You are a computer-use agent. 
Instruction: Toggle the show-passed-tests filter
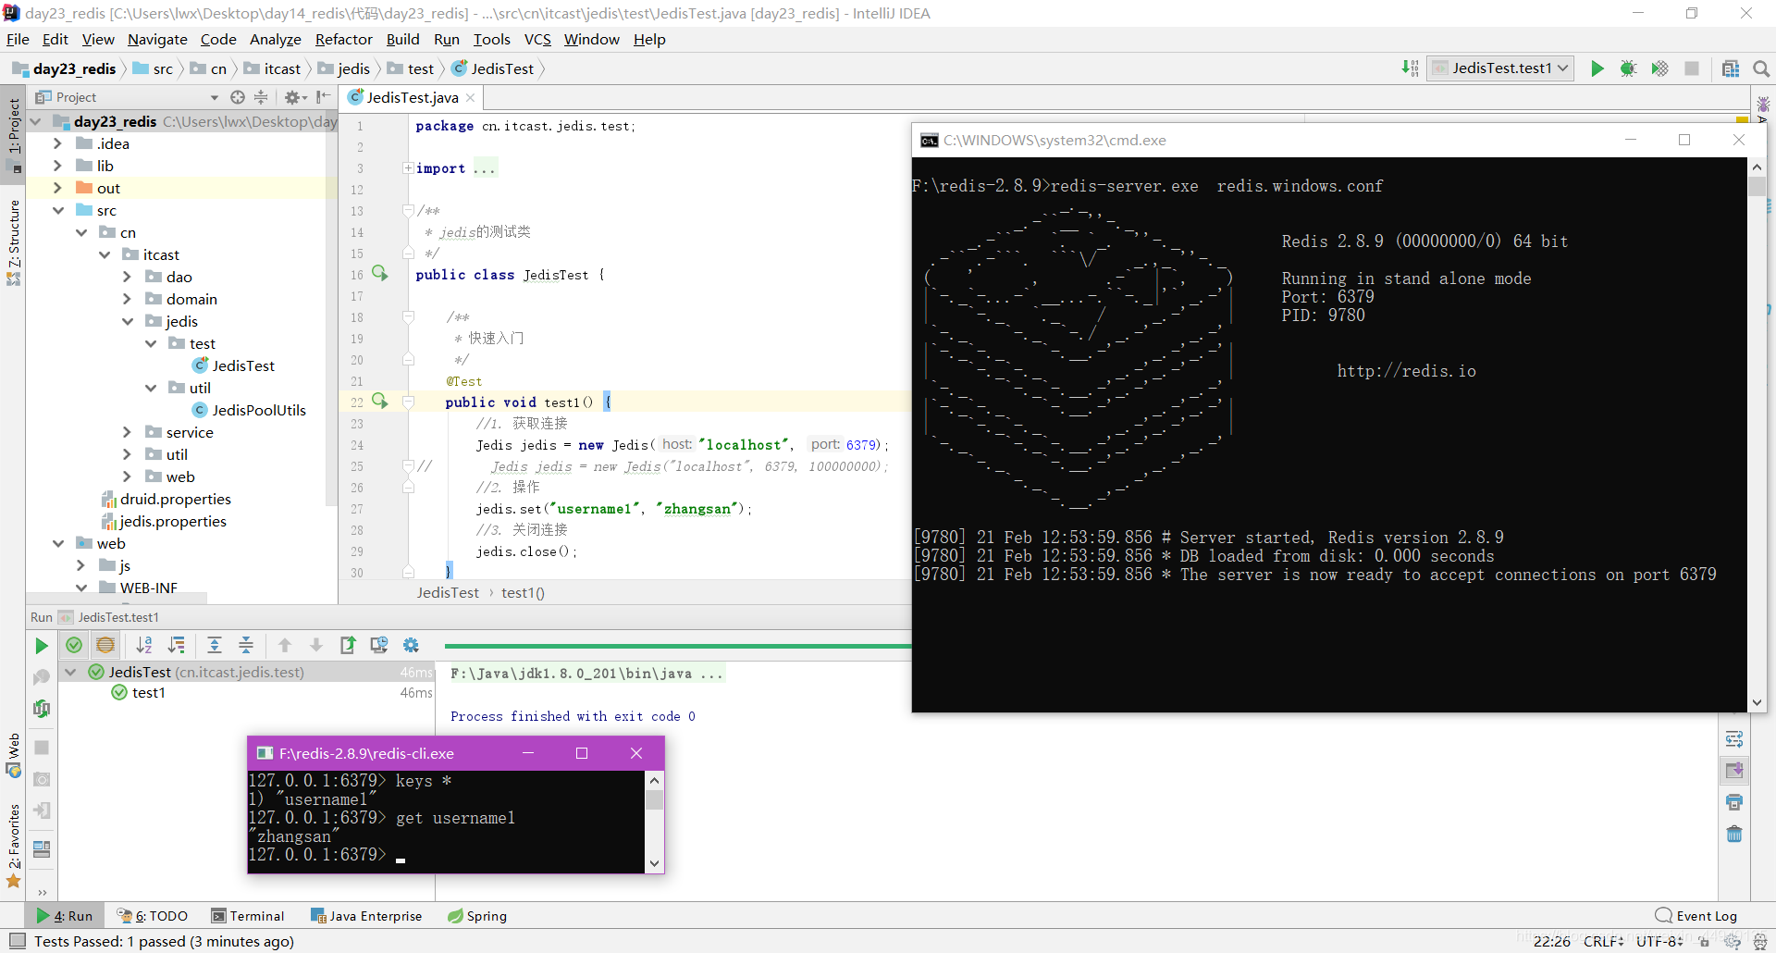74,645
